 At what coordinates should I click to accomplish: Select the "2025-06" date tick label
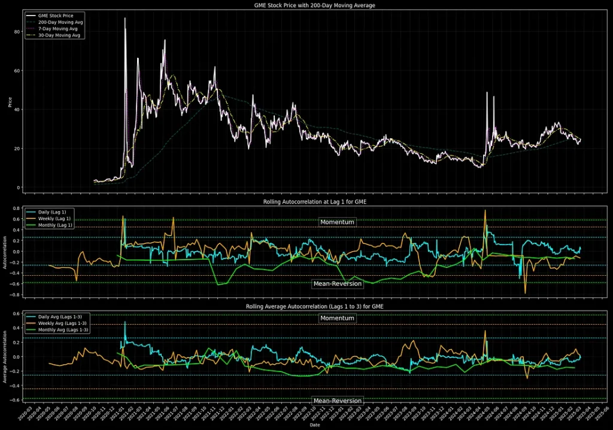(x=601, y=413)
